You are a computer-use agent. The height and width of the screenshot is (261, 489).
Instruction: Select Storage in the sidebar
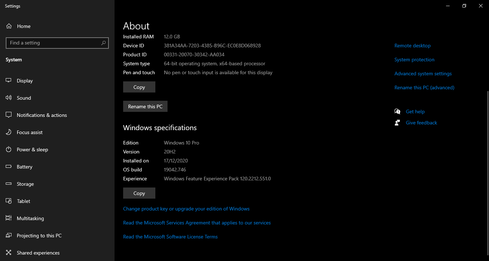[57, 184]
